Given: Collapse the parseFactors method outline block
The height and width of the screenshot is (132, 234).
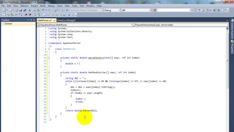Looking at the screenshot, I should [49, 58].
